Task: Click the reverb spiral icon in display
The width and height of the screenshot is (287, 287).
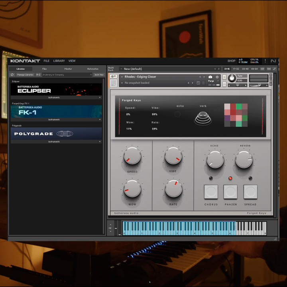Action: 203,118
